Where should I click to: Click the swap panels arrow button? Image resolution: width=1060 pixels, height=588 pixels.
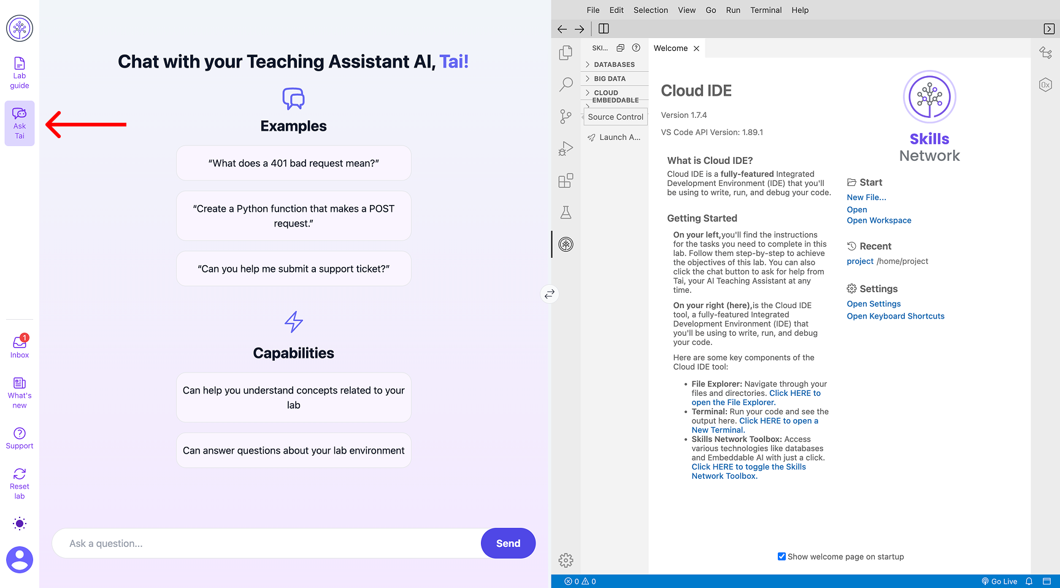[x=550, y=294]
